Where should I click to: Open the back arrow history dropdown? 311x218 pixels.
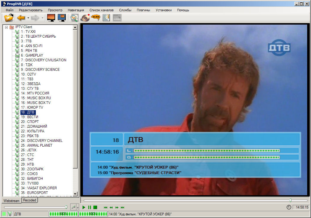point(28,18)
